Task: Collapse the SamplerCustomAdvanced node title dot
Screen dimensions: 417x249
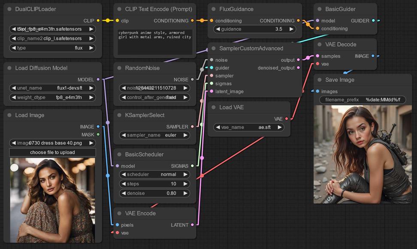Action: pyautogui.click(x=214, y=49)
